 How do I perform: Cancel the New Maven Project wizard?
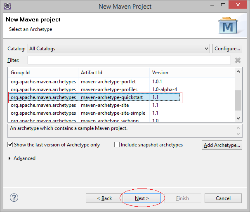[x=223, y=198]
